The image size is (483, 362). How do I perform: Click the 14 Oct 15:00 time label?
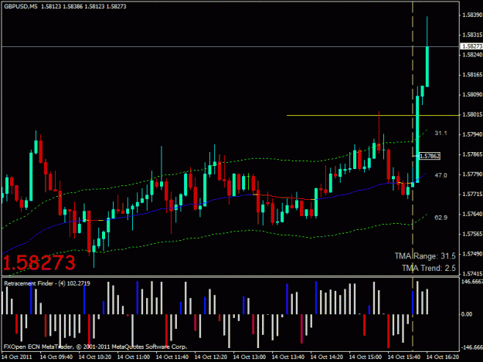(365, 357)
